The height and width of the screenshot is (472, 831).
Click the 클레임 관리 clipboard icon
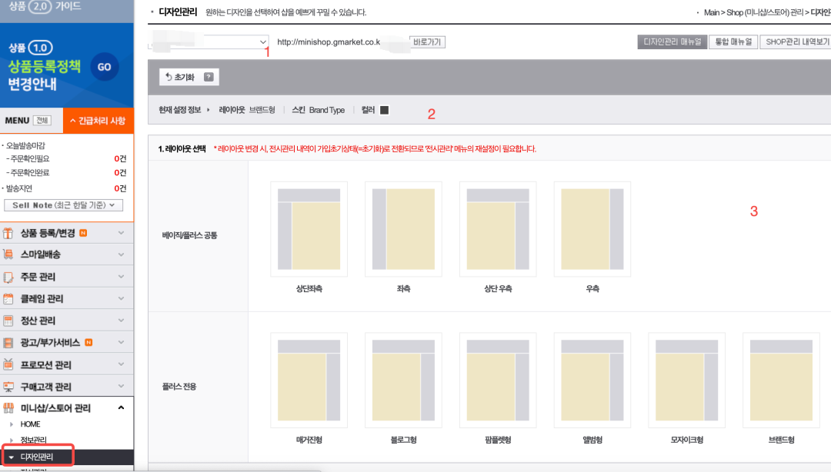(10, 298)
